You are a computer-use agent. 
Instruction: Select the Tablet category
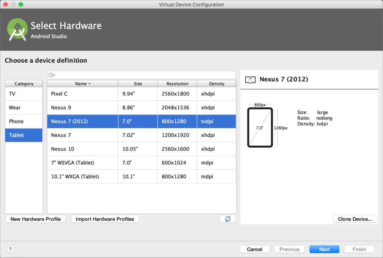click(x=24, y=135)
